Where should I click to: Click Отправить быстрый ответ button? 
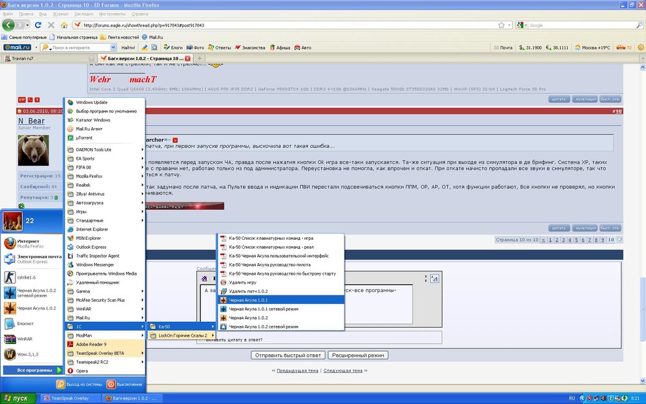(288, 355)
